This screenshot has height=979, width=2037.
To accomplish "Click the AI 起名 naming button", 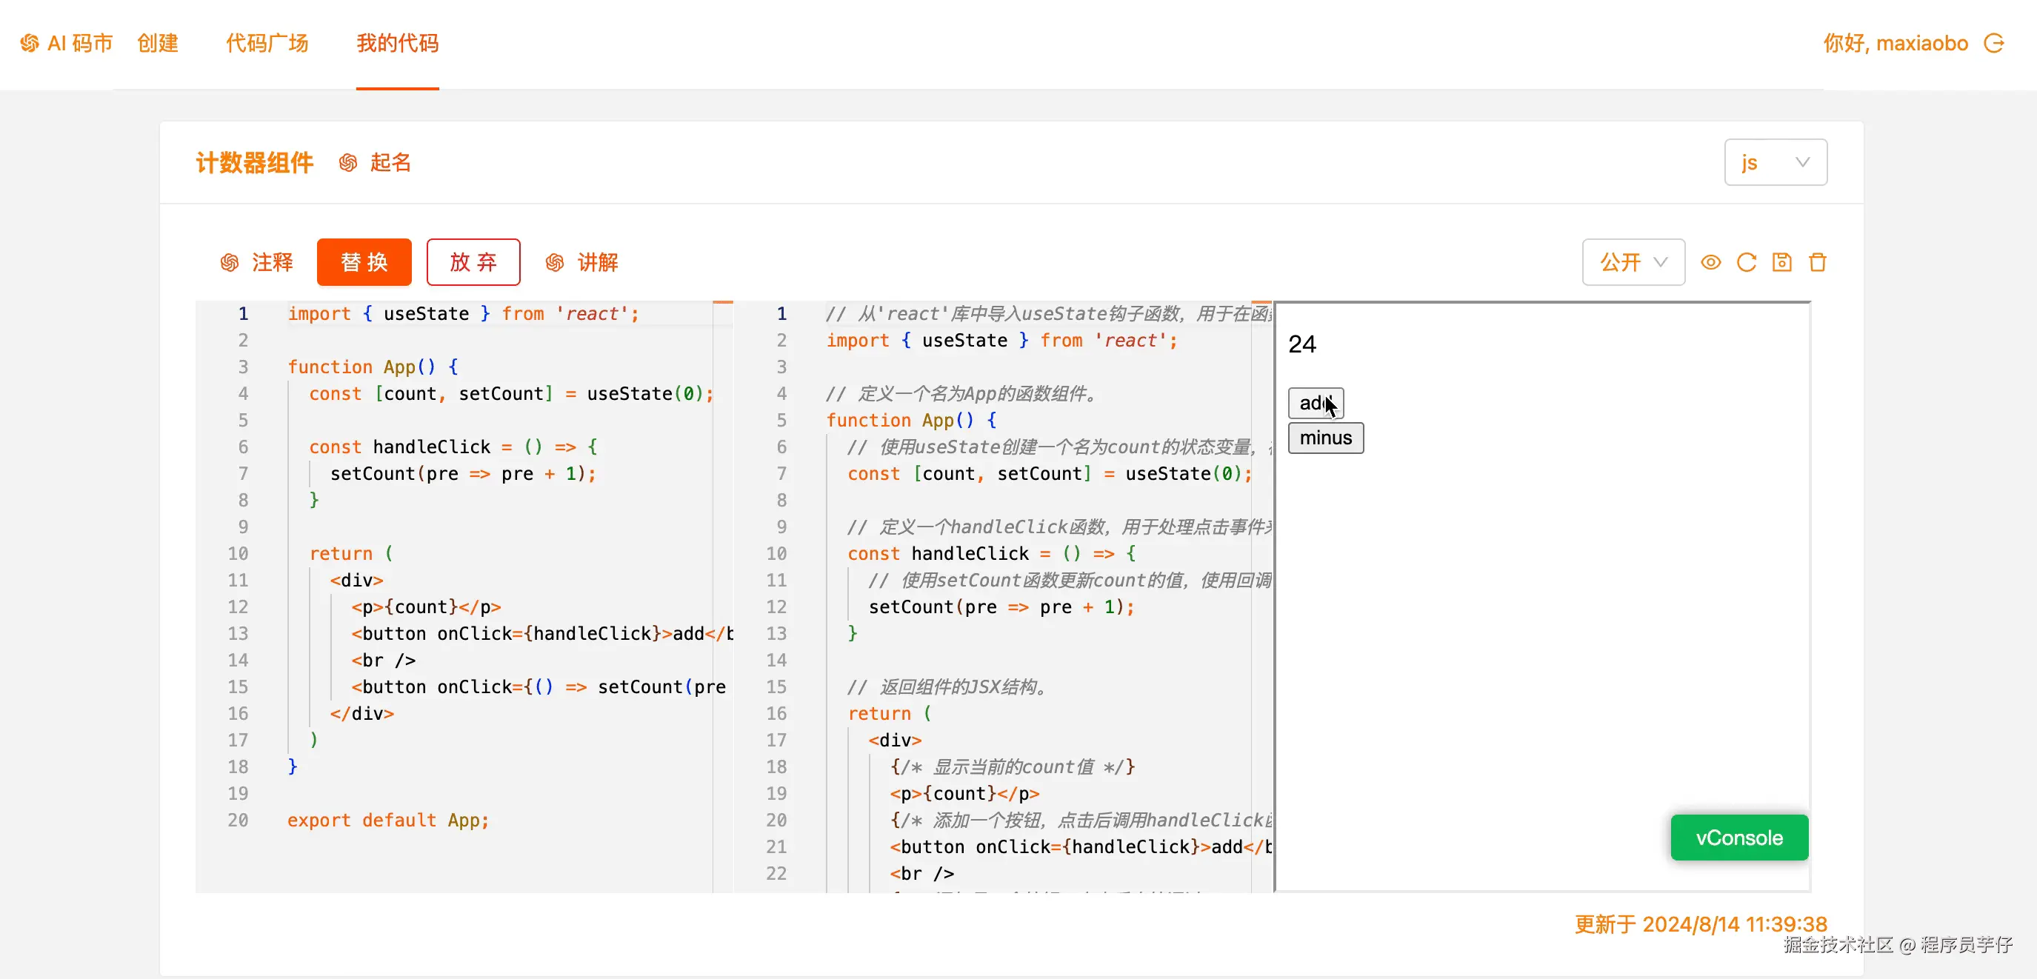I will 376,163.
